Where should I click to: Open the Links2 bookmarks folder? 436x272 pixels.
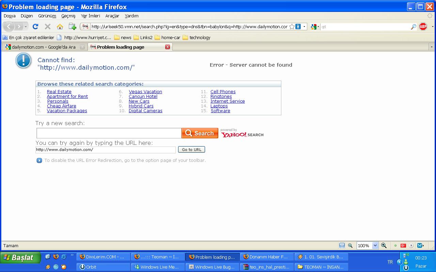[143, 37]
